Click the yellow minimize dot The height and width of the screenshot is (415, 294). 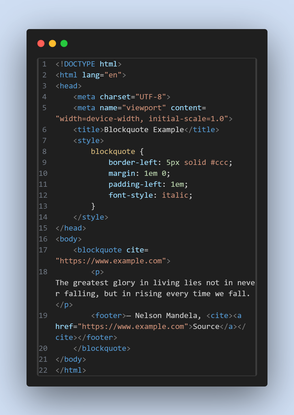point(52,43)
